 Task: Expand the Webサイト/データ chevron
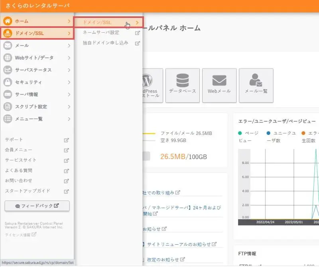(69, 58)
